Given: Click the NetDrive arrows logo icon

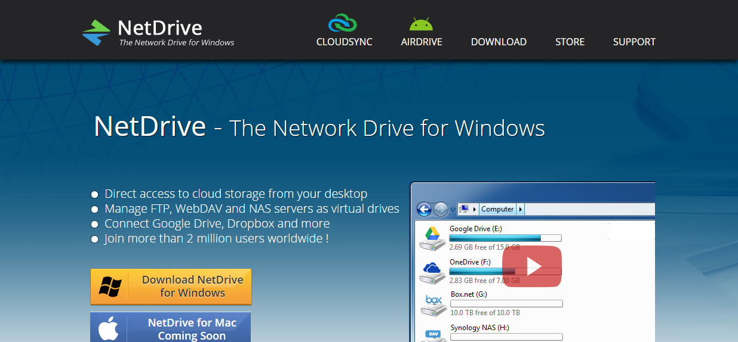Looking at the screenshot, I should pyautogui.click(x=96, y=32).
